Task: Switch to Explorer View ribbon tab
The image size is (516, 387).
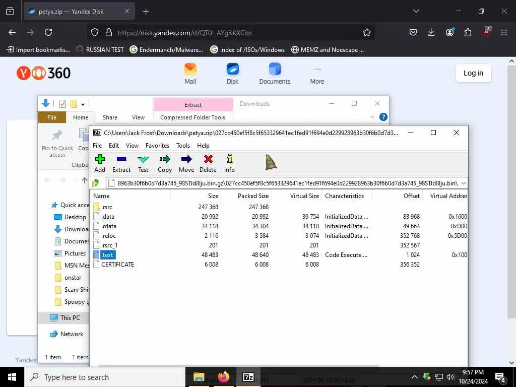Action: pos(138,117)
